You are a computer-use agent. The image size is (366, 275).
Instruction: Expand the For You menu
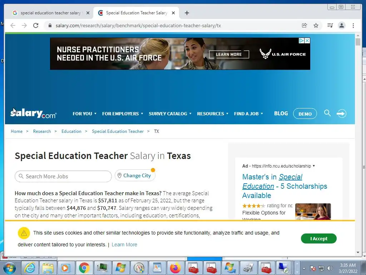point(84,114)
